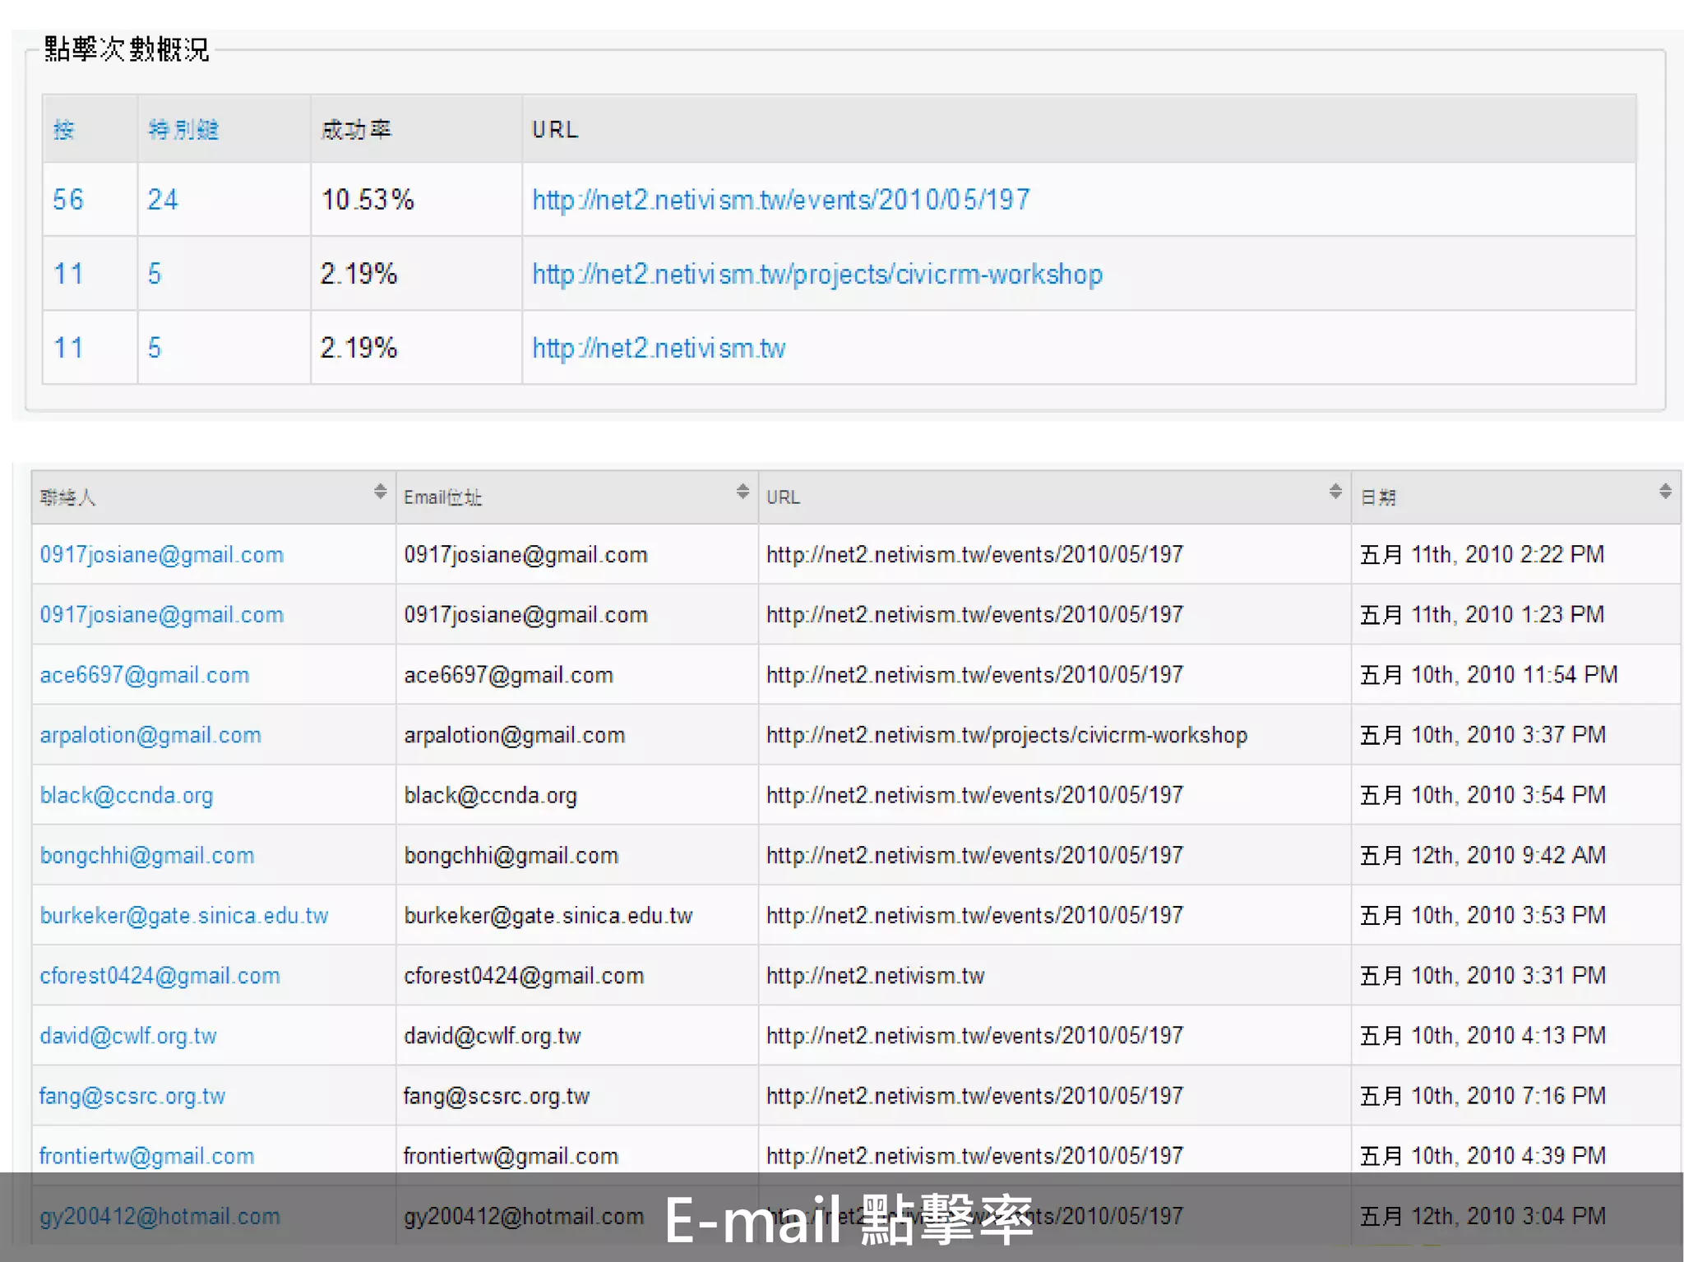
Task: Select date 五月 10th, 2010 4:39 PM
Action: pos(1483,1155)
